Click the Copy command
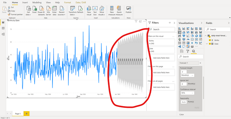The width and height of the screenshot is (231, 119). (12, 11)
